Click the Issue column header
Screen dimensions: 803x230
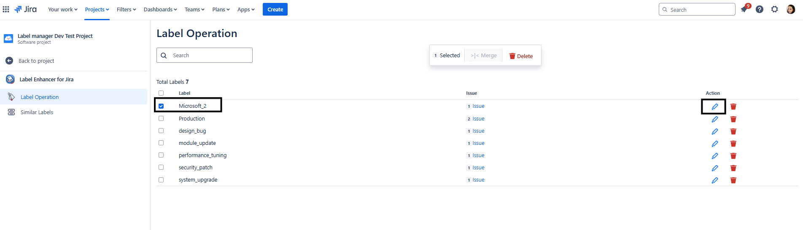(472, 93)
